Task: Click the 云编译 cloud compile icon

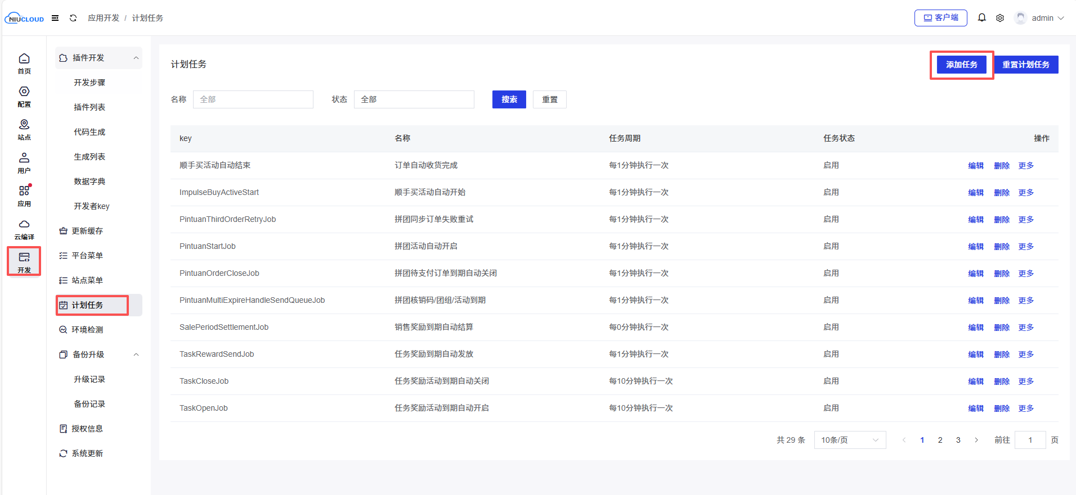Action: click(24, 229)
